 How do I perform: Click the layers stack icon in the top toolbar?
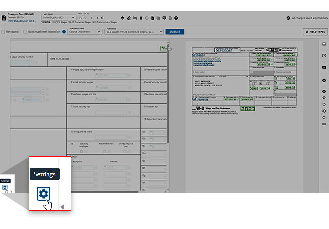(123, 18)
